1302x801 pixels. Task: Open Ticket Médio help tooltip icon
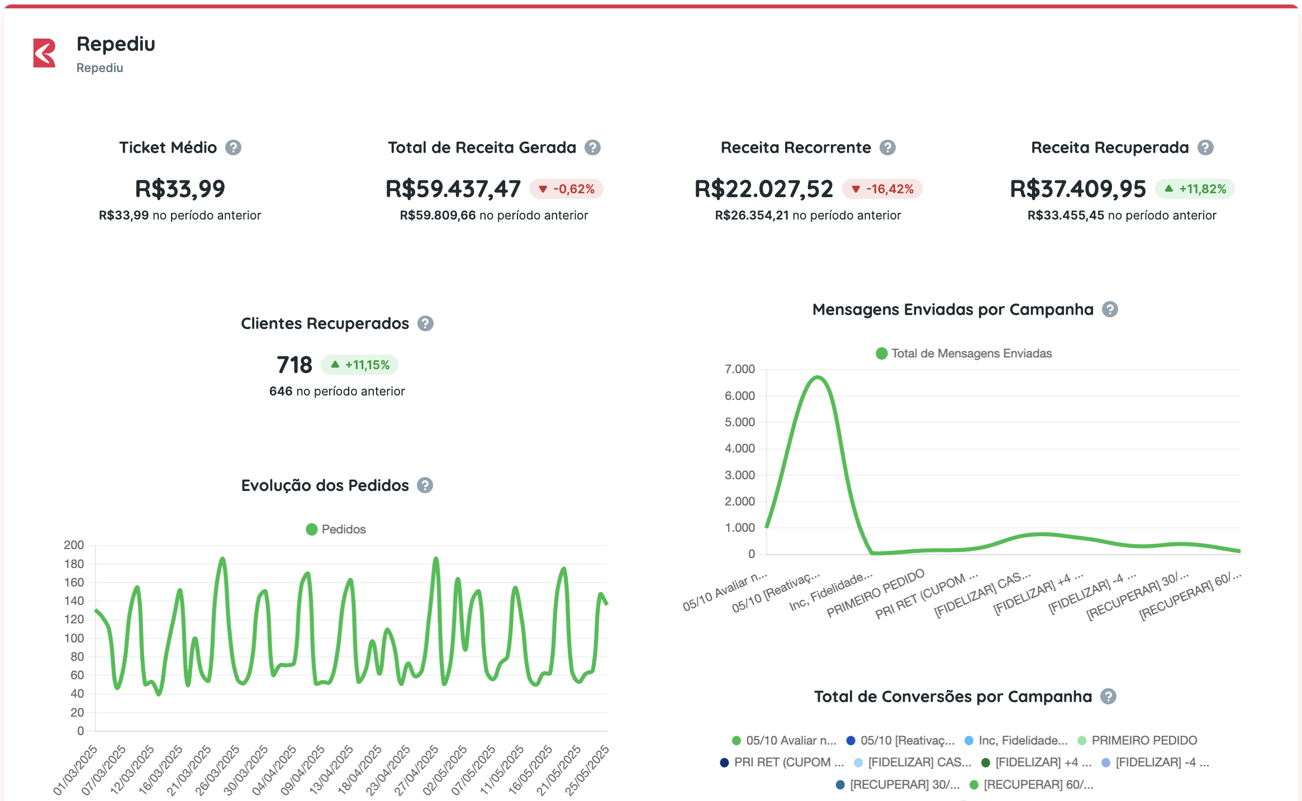tap(233, 147)
